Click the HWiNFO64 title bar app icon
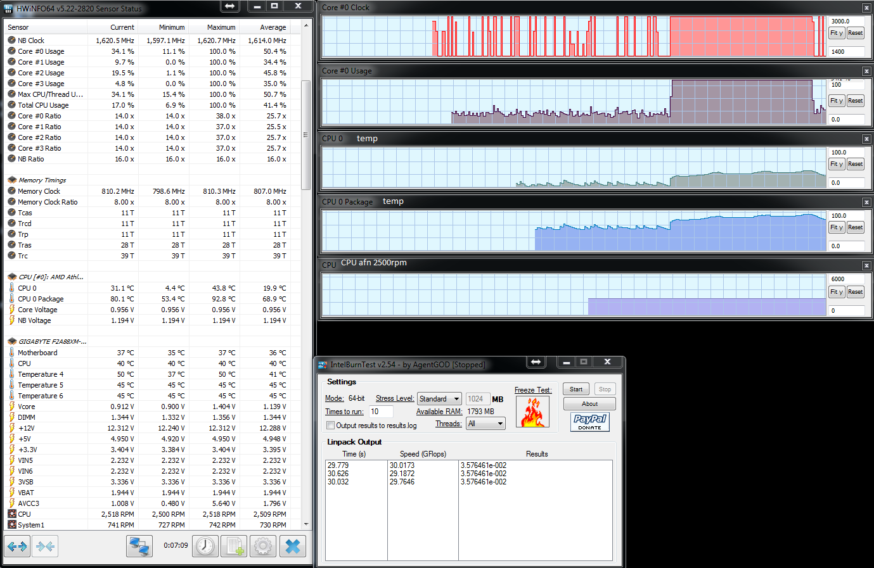Image resolution: width=874 pixels, height=568 pixels. 8,9
